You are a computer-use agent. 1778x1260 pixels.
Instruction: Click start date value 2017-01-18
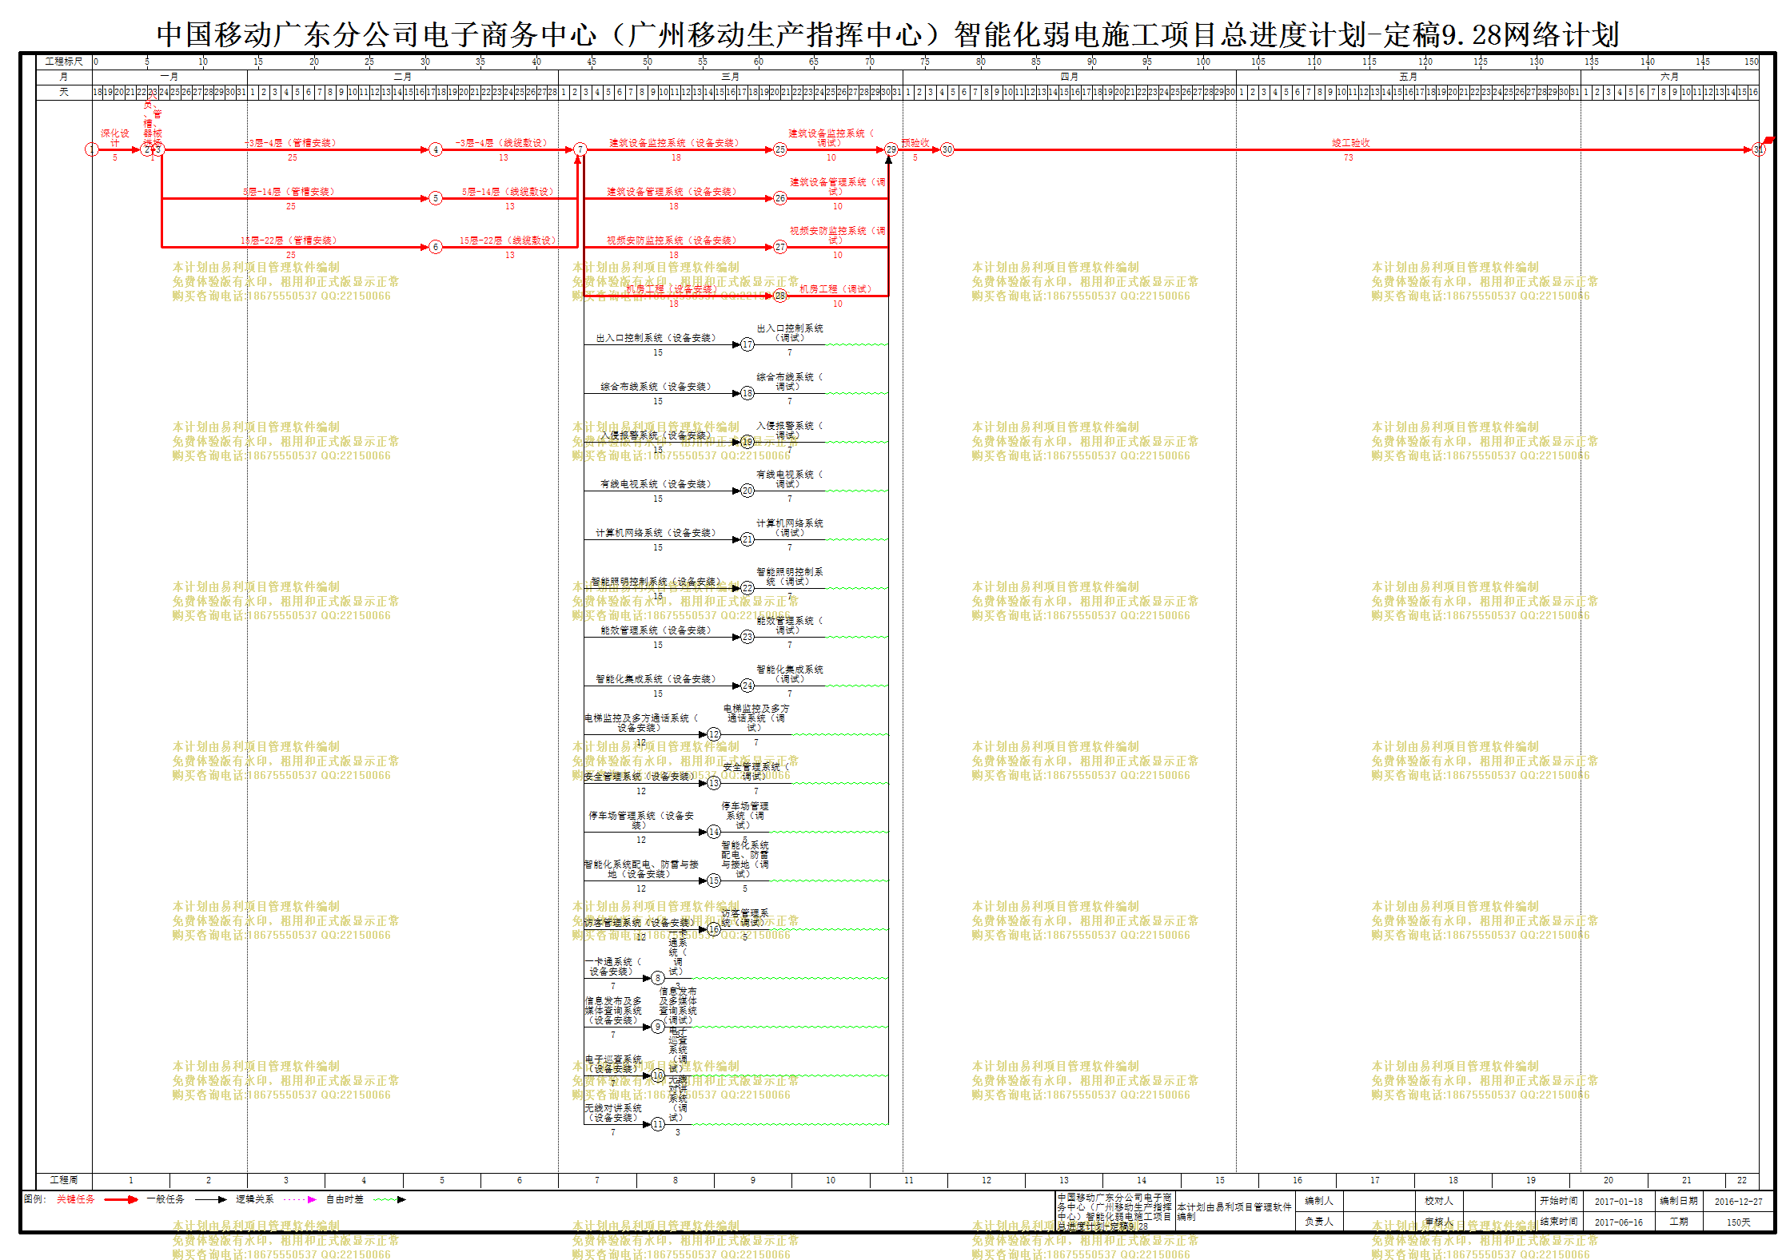(x=1619, y=1202)
